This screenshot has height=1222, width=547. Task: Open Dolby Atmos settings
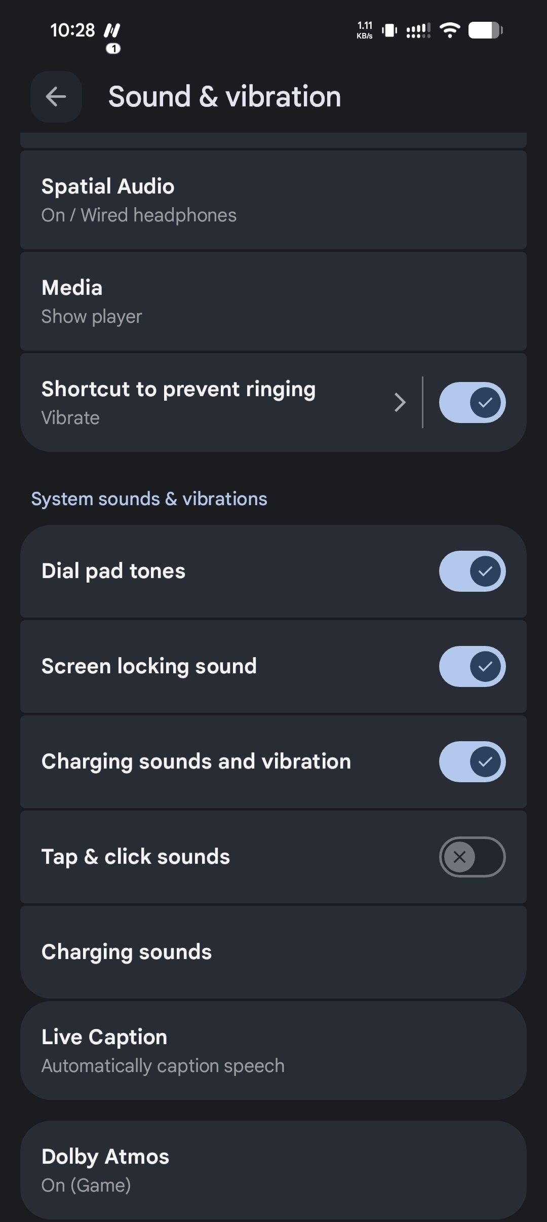pyautogui.click(x=273, y=1170)
